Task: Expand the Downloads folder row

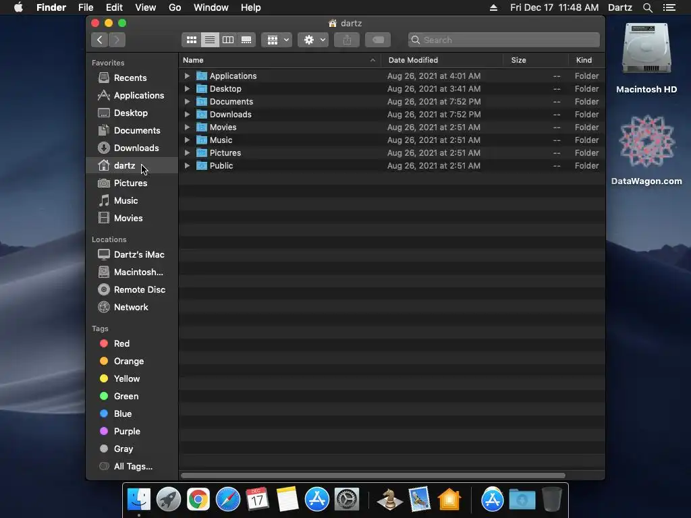Action: tap(187, 115)
